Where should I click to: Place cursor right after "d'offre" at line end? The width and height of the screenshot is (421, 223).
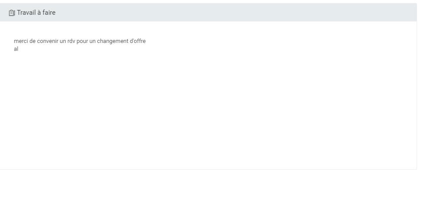pyautogui.click(x=146, y=41)
